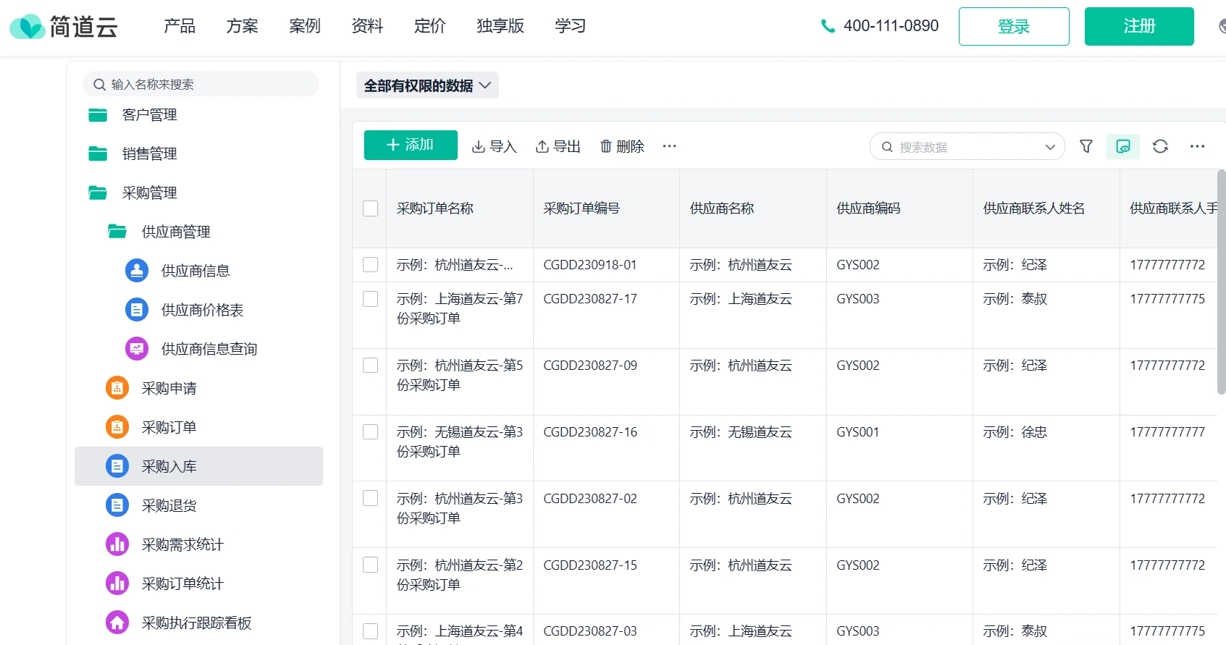Click the 供应商信息 person icon
The height and width of the screenshot is (645, 1226).
click(137, 271)
